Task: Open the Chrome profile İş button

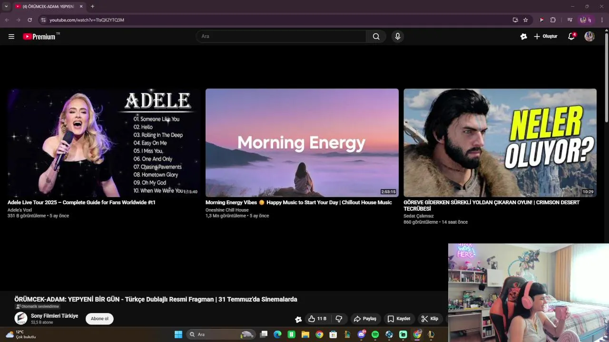Action: [x=585, y=20]
